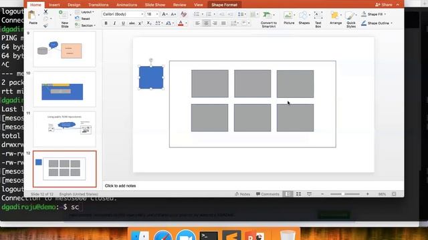Open the Slide Show tab

point(155,5)
